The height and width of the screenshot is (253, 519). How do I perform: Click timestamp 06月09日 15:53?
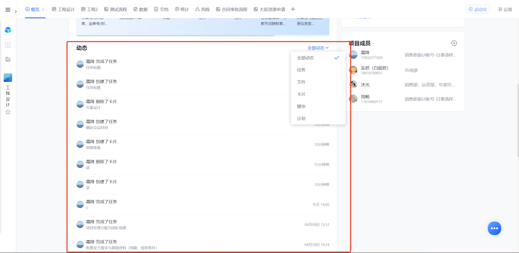tap(317, 224)
